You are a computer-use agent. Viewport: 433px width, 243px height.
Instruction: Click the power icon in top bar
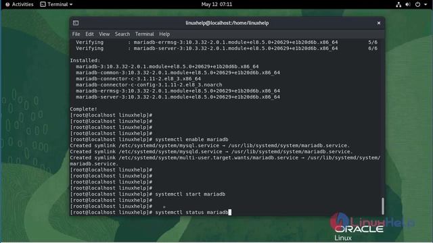coord(417,5)
